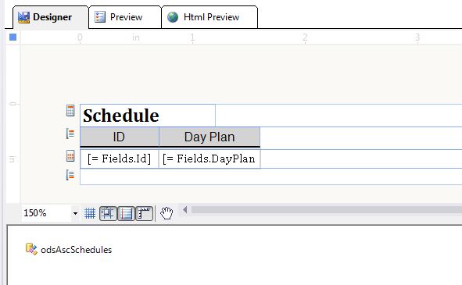
Task: Open the Html Preview tab
Action: click(210, 17)
